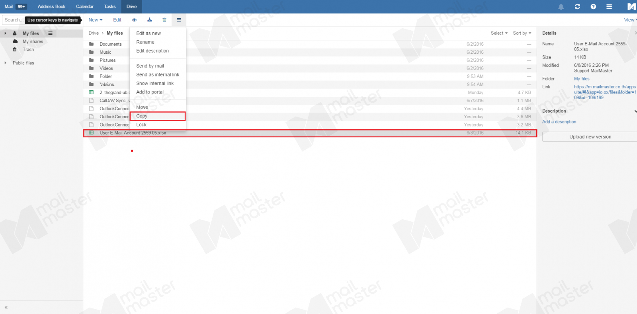Click the Music folder icon
Viewport: 637px width, 314px height.
tap(91, 52)
